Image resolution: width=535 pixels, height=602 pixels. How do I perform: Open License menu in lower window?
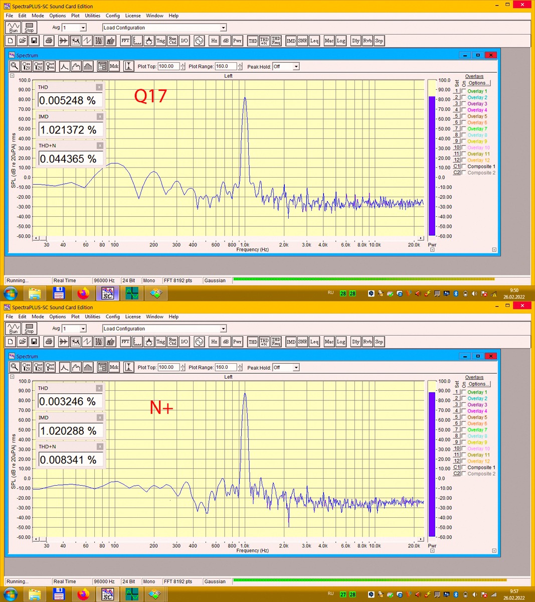pyautogui.click(x=133, y=317)
